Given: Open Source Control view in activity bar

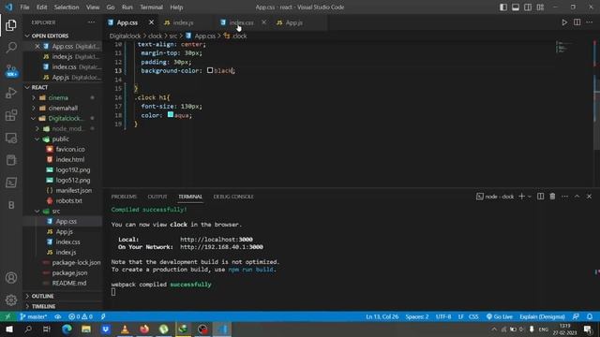Looking at the screenshot, I should pos(11,70).
